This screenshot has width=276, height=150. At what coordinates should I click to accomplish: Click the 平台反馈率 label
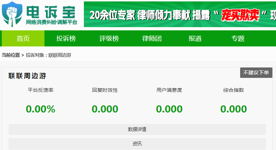point(41,90)
